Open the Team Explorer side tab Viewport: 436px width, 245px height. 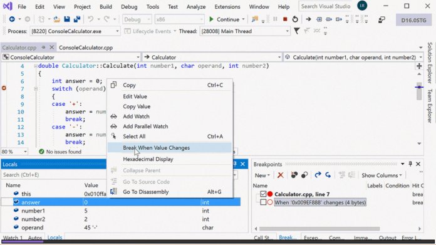430,106
